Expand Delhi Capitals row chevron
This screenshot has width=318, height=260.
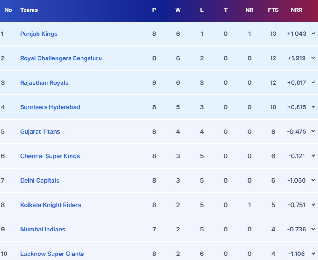[313, 181]
